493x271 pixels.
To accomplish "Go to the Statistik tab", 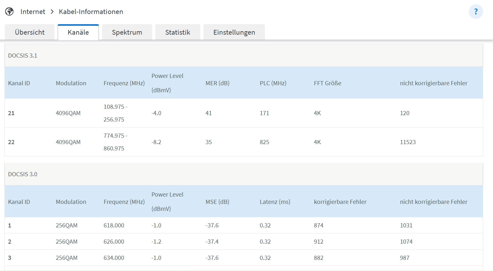I will 178,32.
